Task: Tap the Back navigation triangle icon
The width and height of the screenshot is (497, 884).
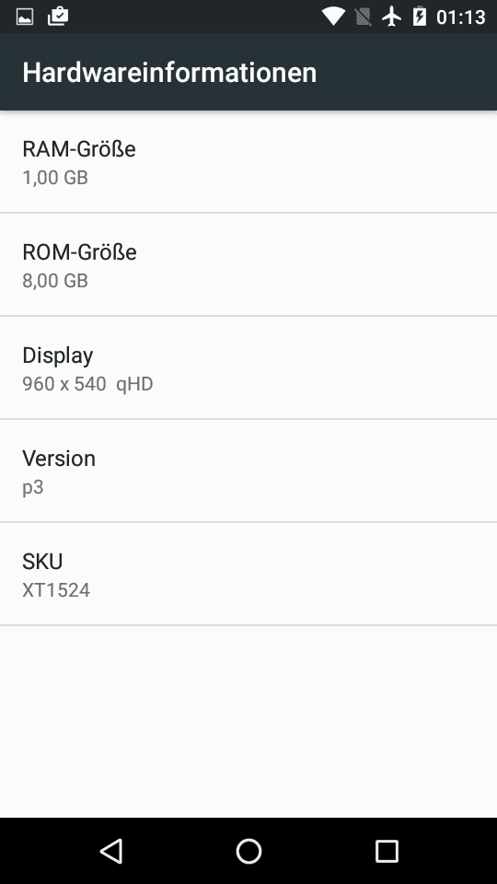Action: (x=111, y=851)
